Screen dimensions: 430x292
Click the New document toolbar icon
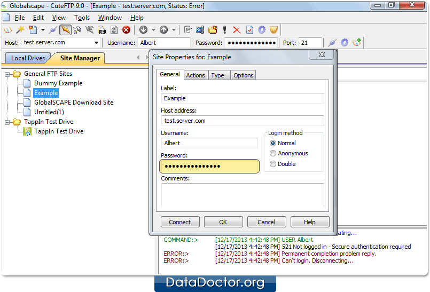[33, 29]
